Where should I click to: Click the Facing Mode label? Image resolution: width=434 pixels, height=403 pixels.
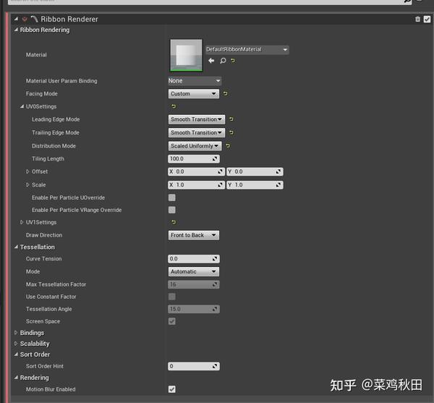coord(42,94)
